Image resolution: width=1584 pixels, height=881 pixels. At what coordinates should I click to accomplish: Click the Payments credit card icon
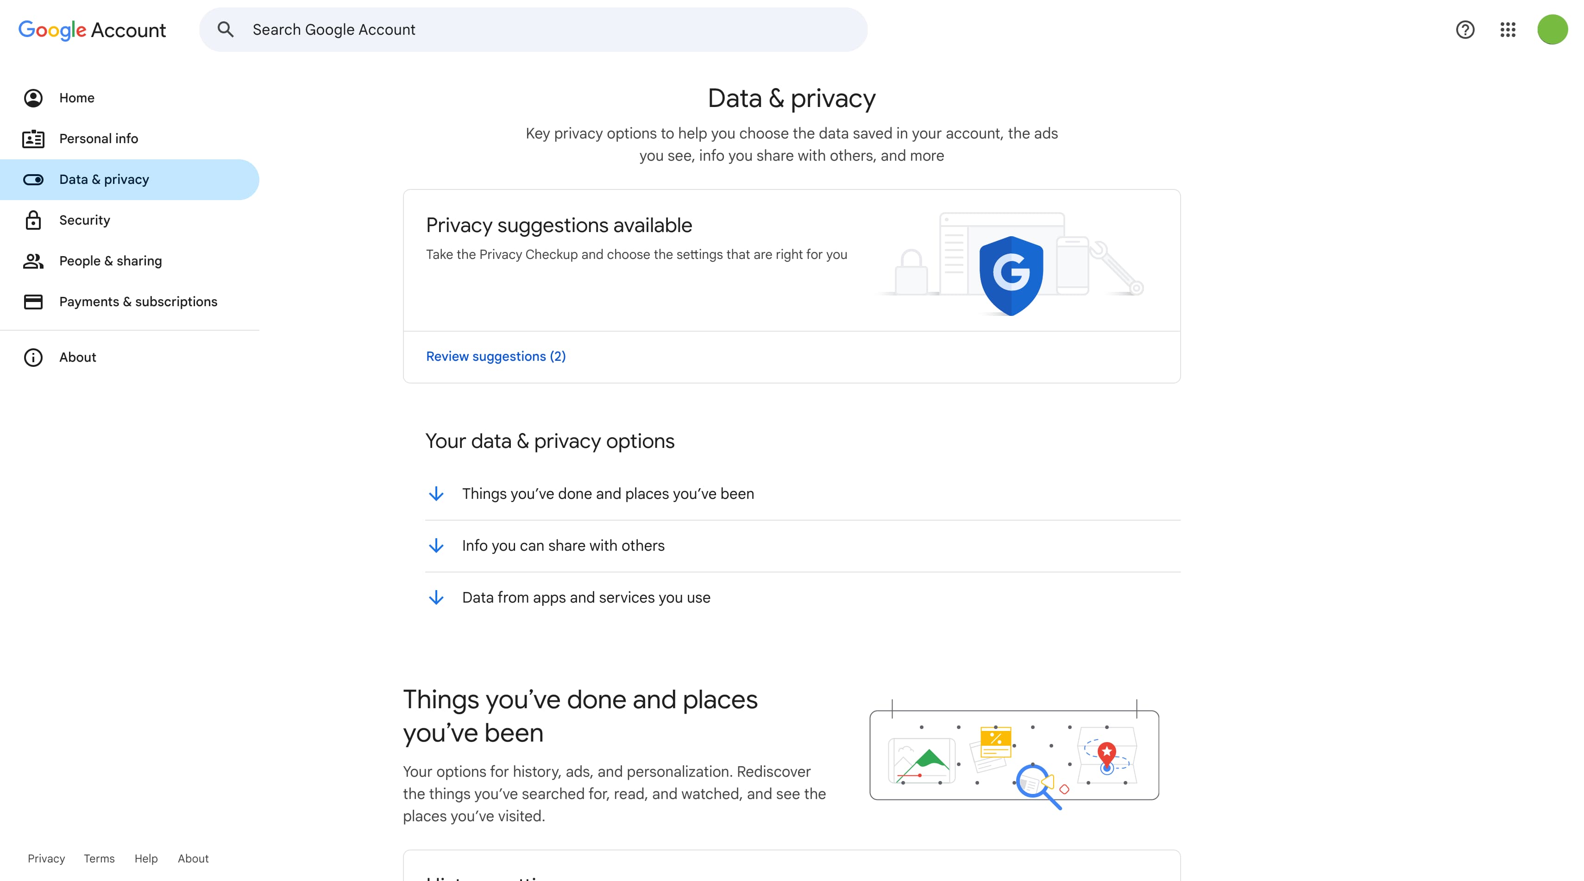coord(33,302)
